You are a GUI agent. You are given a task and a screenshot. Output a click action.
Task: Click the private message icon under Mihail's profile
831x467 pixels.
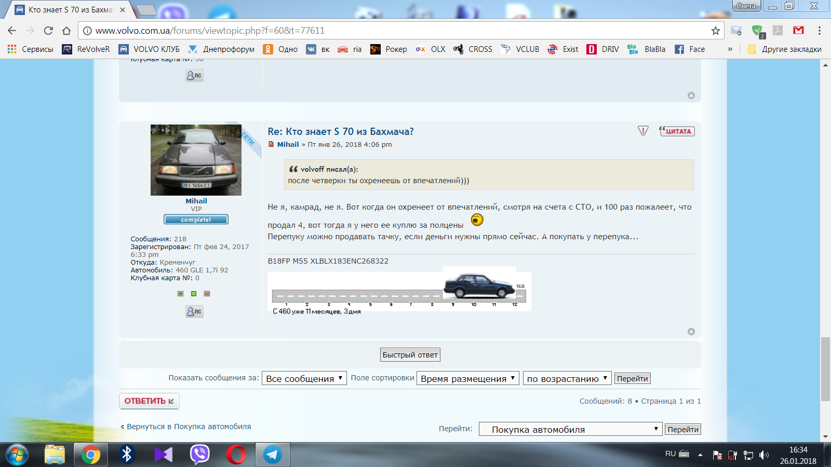(194, 311)
